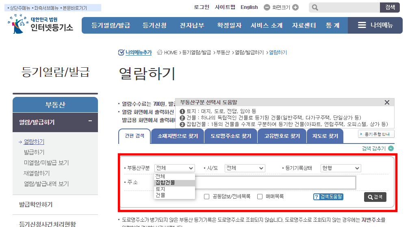The image size is (410, 227).
Task: Open the 시/도 dropdown
Action: coord(245,168)
